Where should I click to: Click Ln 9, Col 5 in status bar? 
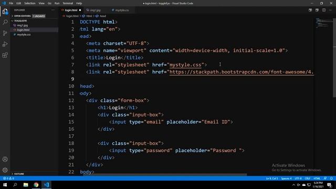[x=272, y=178]
